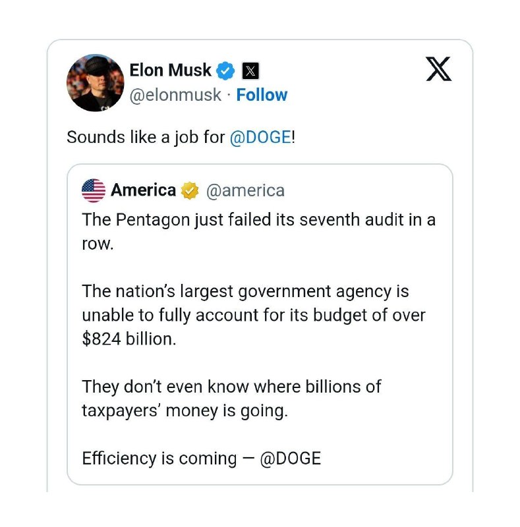Open the @elonmusk handle
The height and width of the screenshot is (527, 520).
[175, 95]
